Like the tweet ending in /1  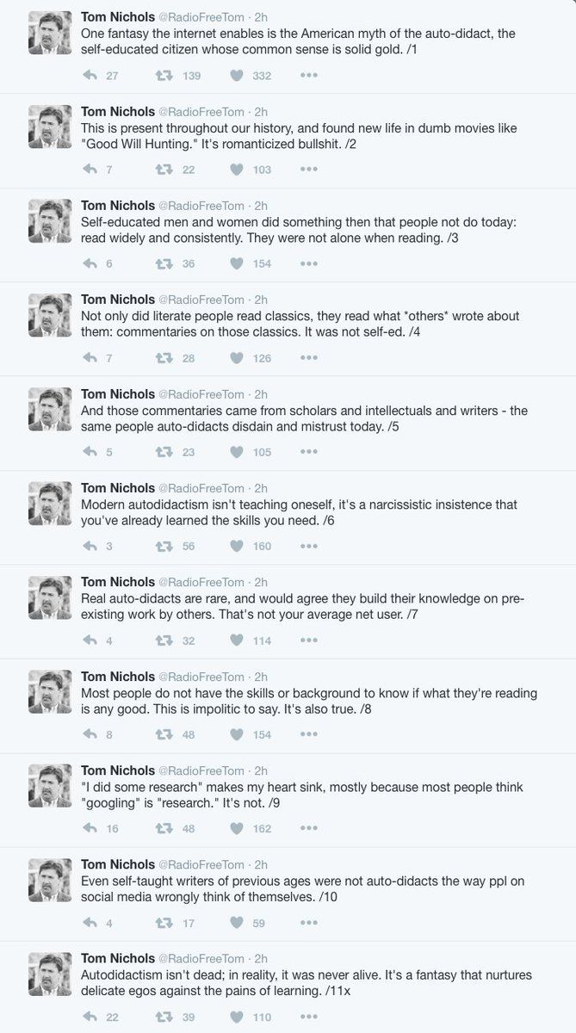(x=237, y=76)
